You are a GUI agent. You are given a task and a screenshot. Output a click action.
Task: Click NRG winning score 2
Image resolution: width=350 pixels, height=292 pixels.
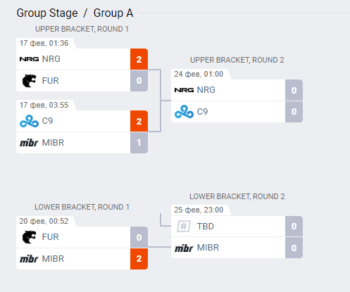tap(139, 59)
